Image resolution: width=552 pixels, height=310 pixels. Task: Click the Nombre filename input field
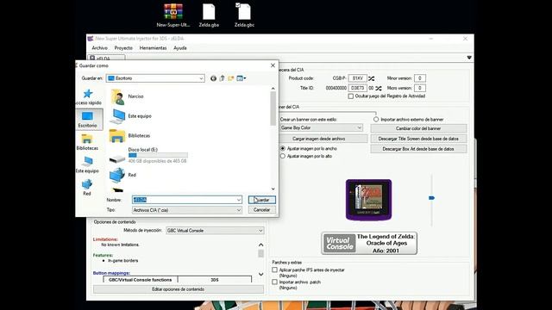tap(184, 200)
